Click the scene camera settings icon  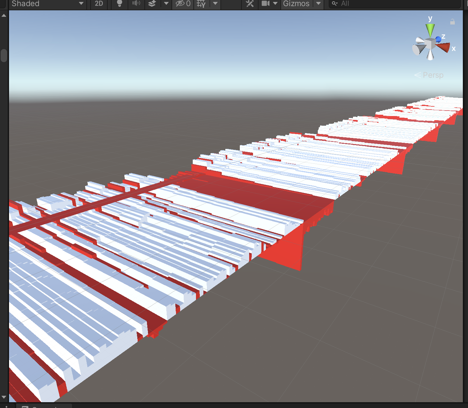pos(266,4)
